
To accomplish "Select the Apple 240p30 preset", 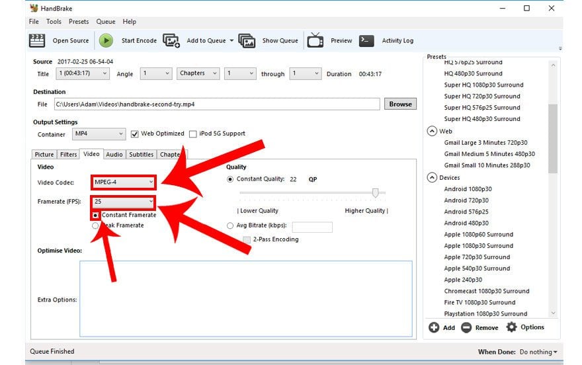I will pyautogui.click(x=463, y=280).
